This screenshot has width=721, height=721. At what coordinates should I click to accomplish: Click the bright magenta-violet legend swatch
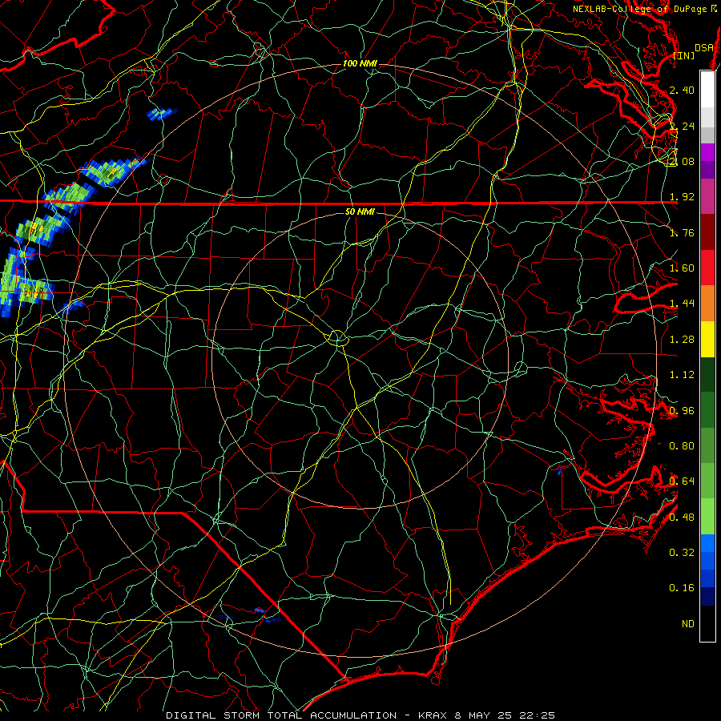tap(707, 152)
